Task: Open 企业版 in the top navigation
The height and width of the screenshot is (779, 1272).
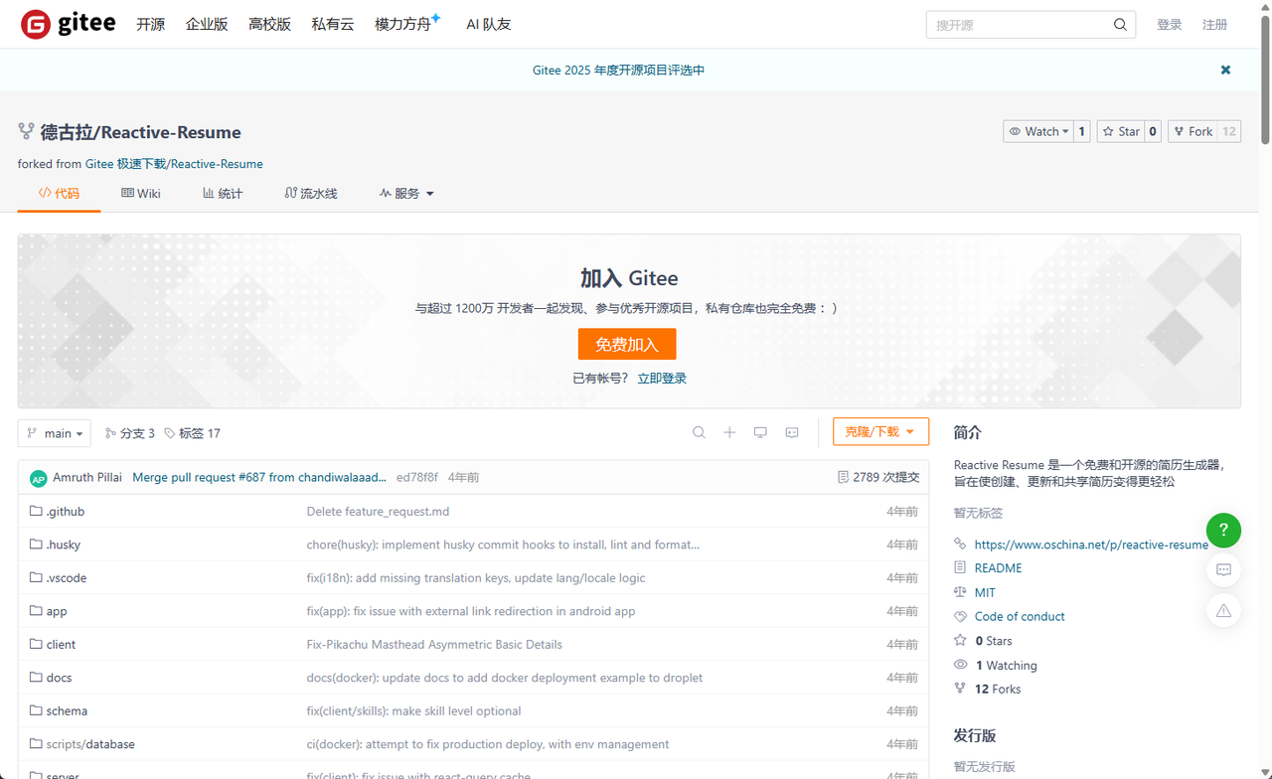Action: coord(207,24)
